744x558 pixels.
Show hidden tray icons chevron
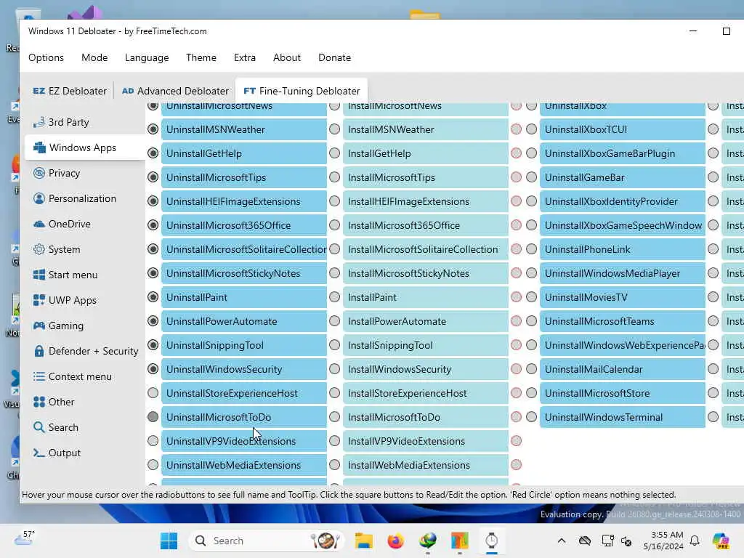coord(562,541)
